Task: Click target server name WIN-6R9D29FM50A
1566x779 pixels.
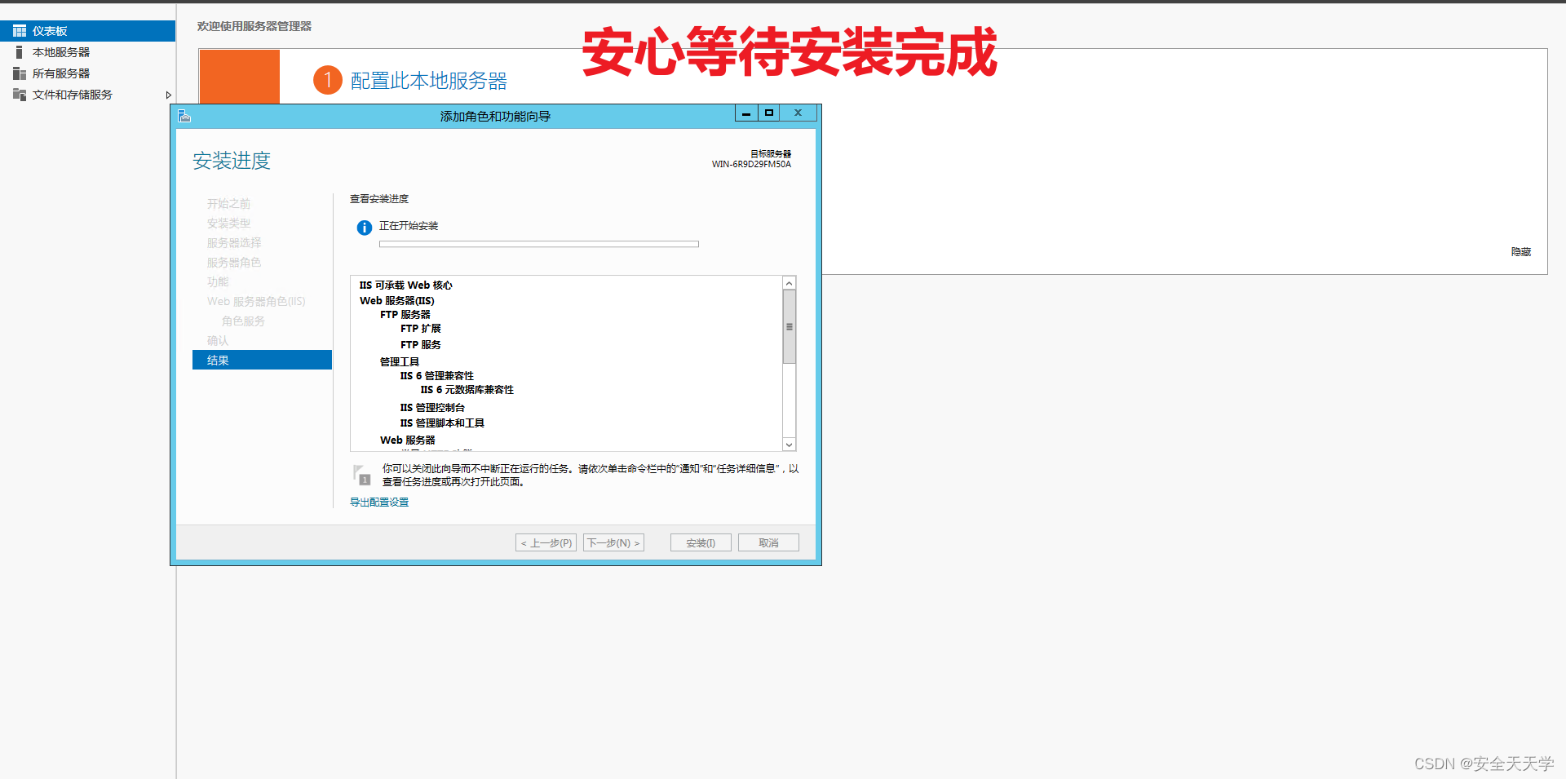Action: pyautogui.click(x=751, y=164)
